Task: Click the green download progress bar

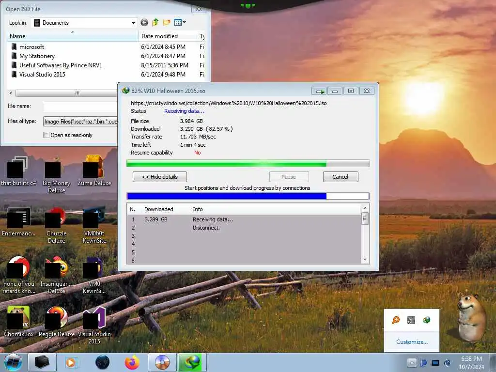Action: [x=248, y=164]
